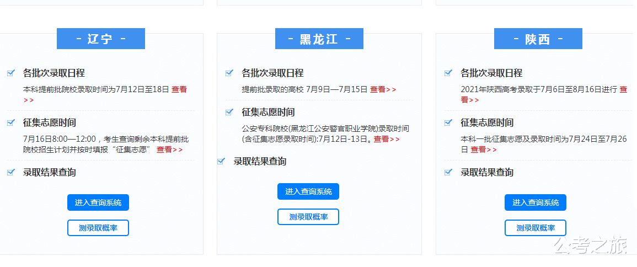Click 陕西 heading 征集志愿时间
637x267 pixels.
487,122
